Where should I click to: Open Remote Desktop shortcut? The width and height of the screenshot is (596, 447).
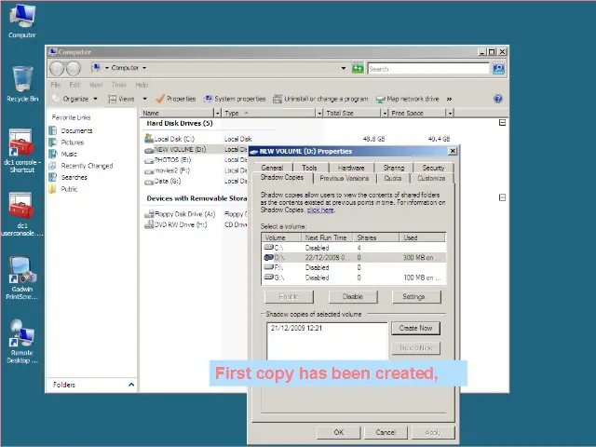coord(22,342)
